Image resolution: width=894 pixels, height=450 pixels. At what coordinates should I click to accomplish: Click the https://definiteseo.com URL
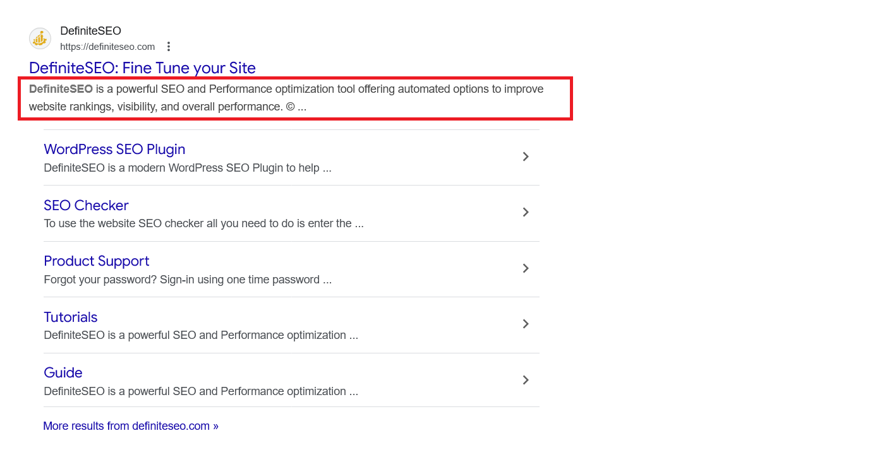pyautogui.click(x=107, y=46)
